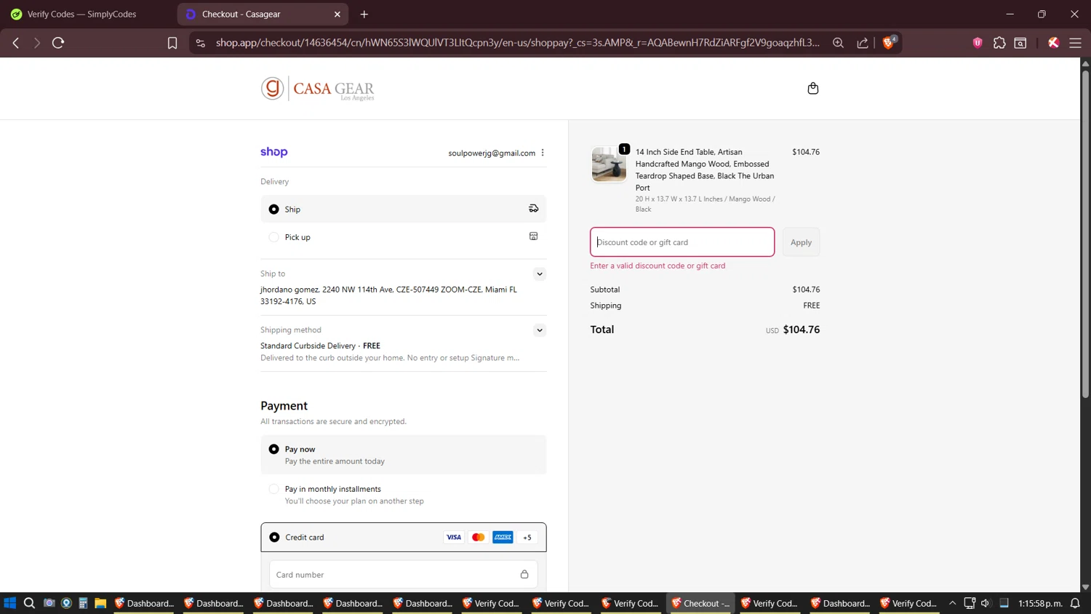Expand the Ship to address section

coord(540,274)
